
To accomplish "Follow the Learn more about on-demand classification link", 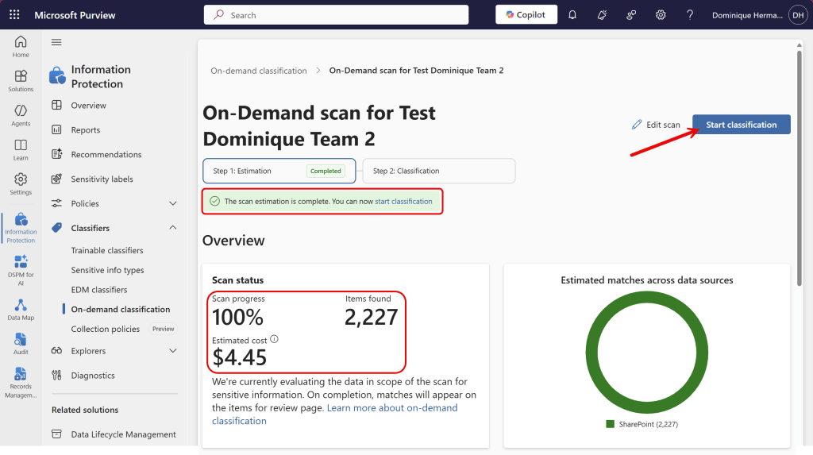I will click(391, 408).
